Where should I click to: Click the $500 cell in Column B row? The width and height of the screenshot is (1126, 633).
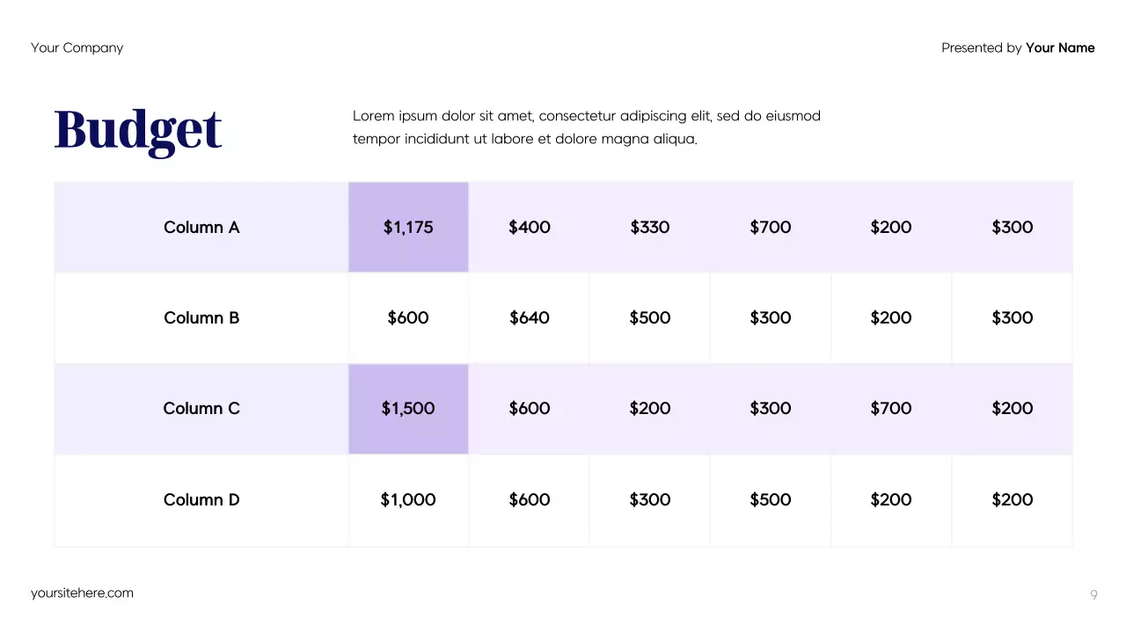[x=650, y=317]
